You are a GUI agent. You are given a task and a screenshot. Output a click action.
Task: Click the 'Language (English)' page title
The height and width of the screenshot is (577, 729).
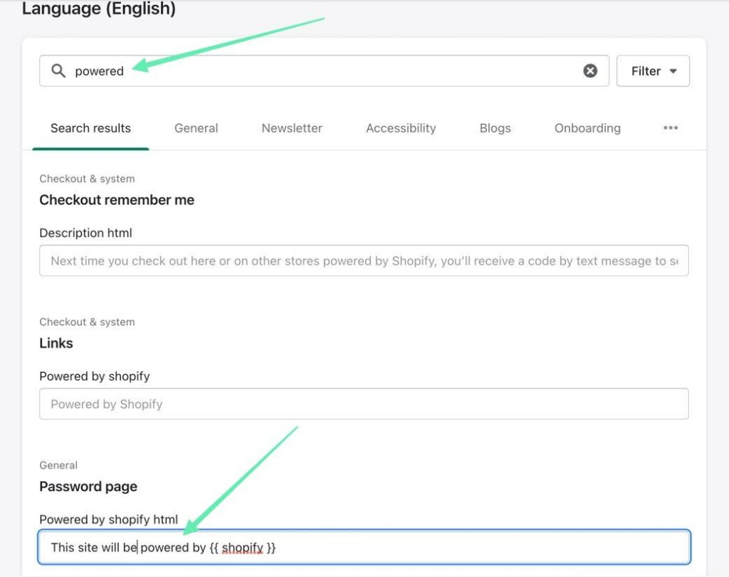pos(99,9)
